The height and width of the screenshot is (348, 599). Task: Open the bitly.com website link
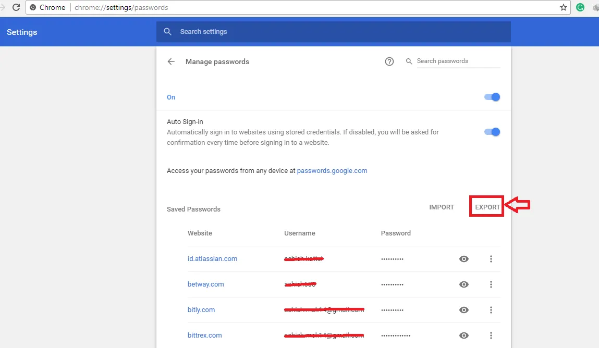tap(201, 310)
